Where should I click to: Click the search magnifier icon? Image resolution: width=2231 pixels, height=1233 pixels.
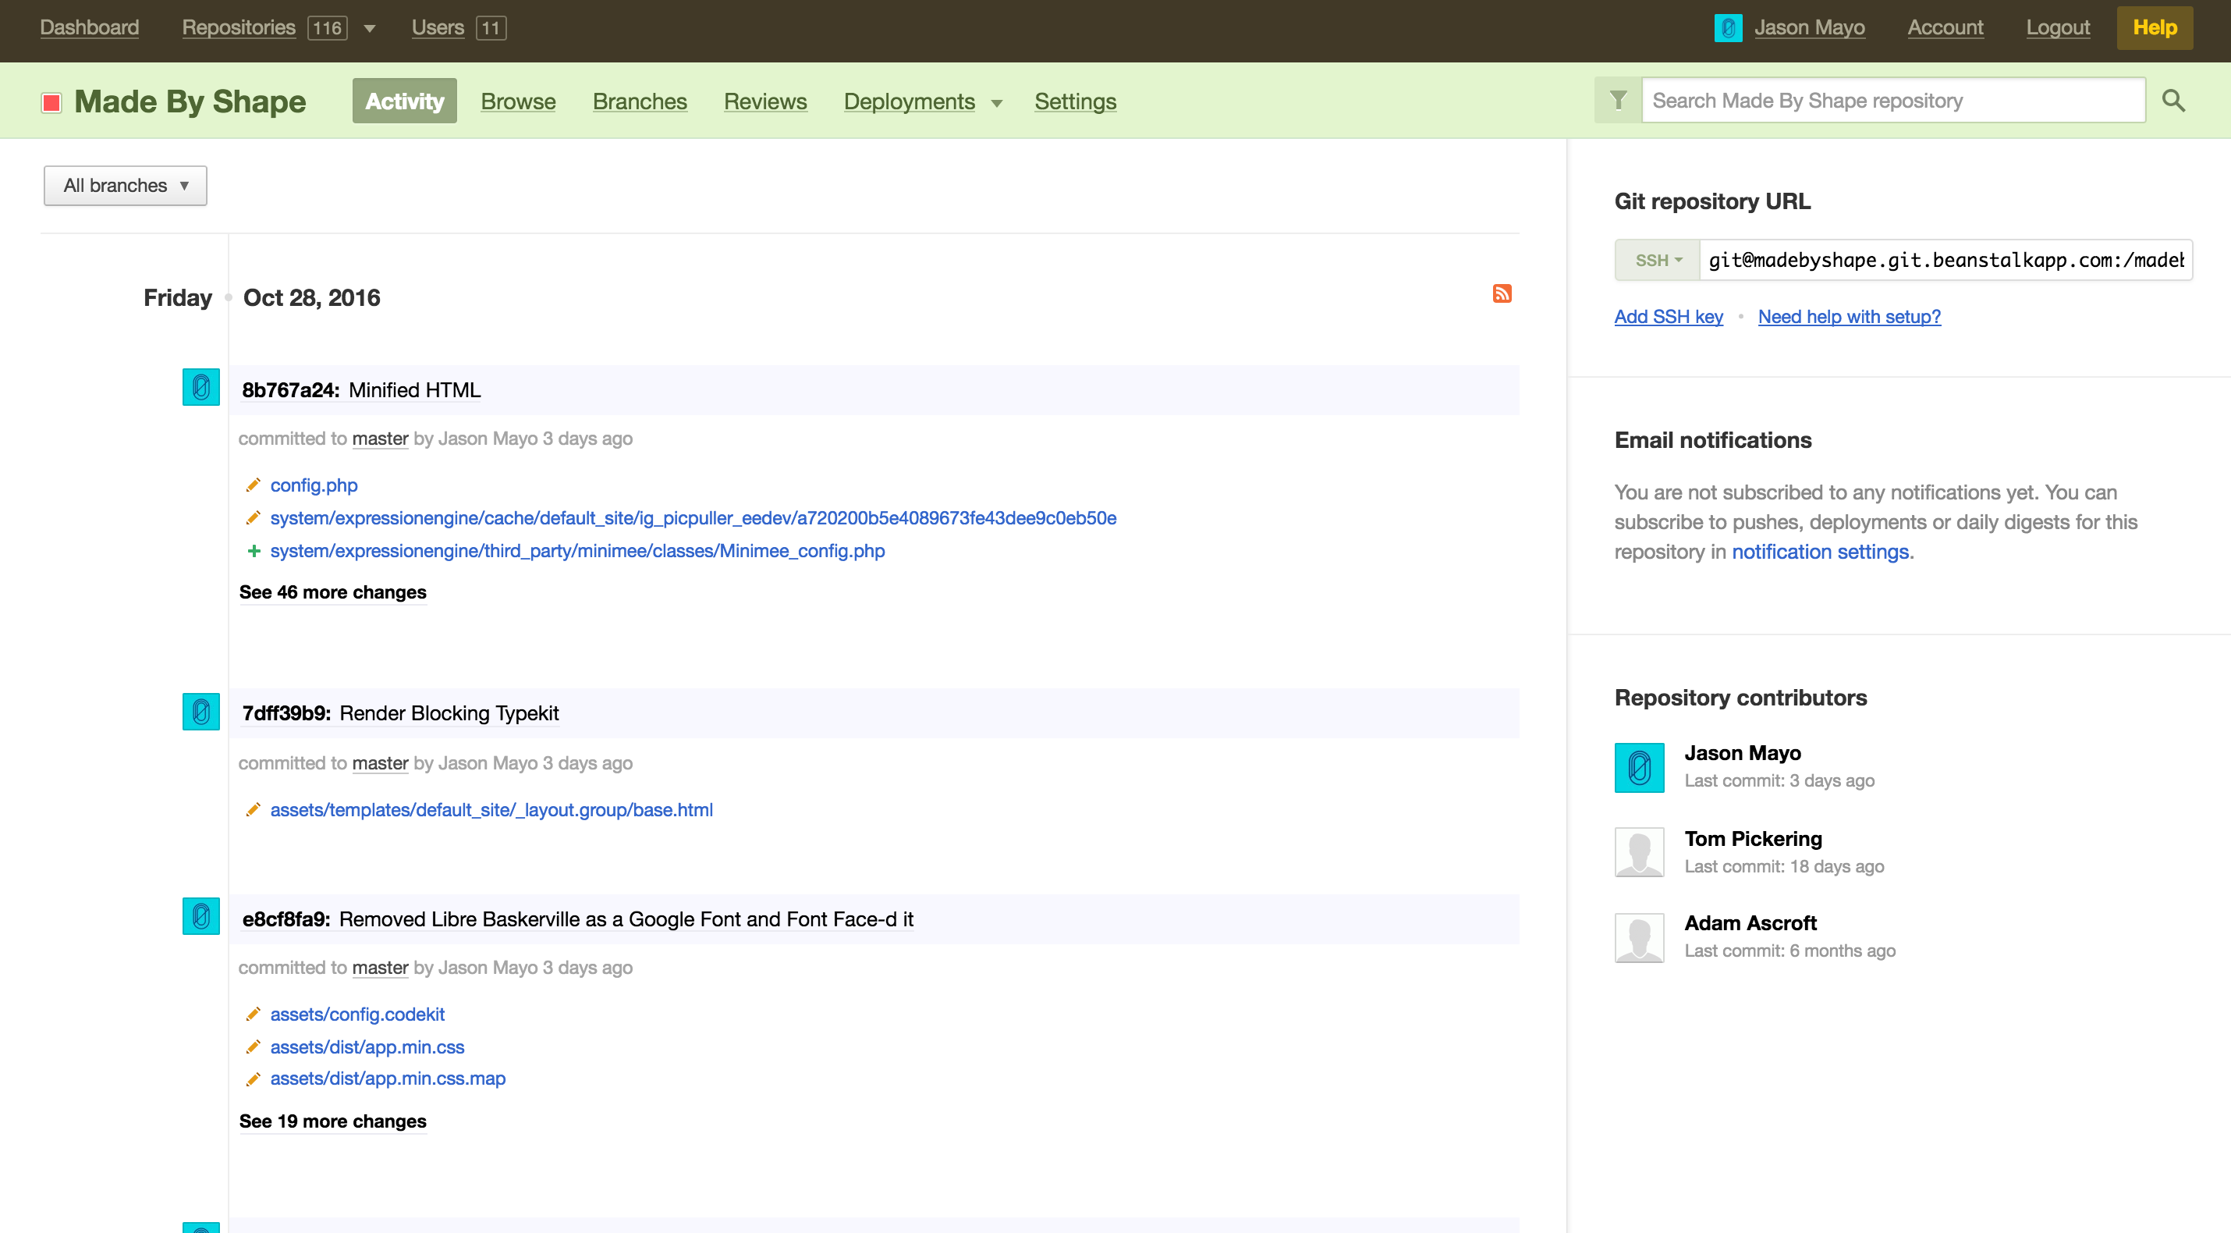pyautogui.click(x=2173, y=101)
